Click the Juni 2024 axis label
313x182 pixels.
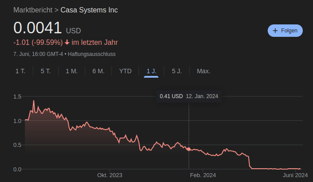295,175
